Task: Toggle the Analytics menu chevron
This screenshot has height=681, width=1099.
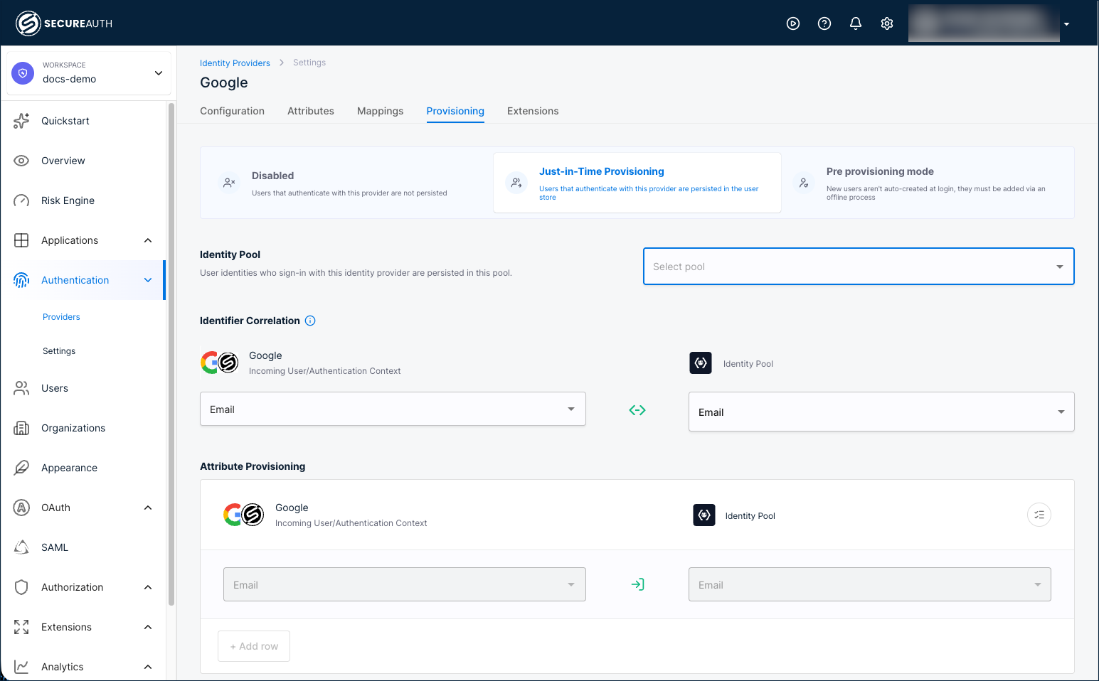Action: coord(148,667)
